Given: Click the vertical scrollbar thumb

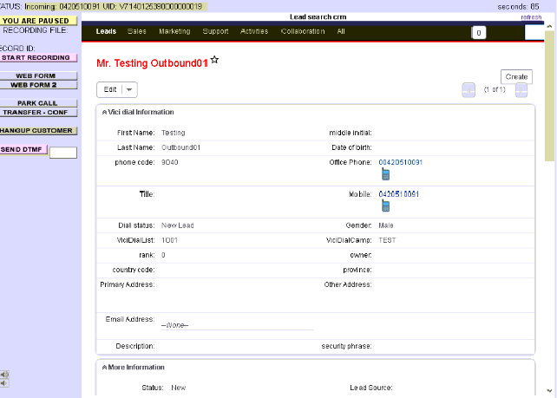Looking at the screenshot, I should coord(549,96).
